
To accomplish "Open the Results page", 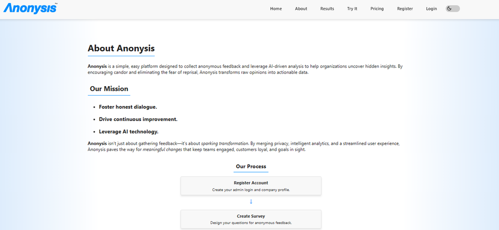I will [x=327, y=8].
